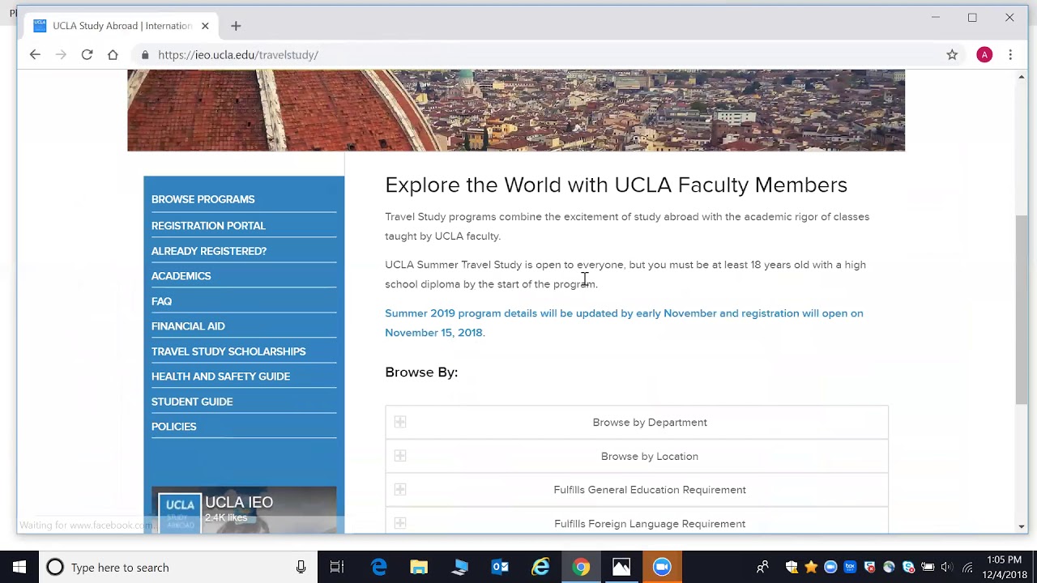The image size is (1037, 583).
Task: Open ACADEMICS sidebar item
Action: [181, 276]
